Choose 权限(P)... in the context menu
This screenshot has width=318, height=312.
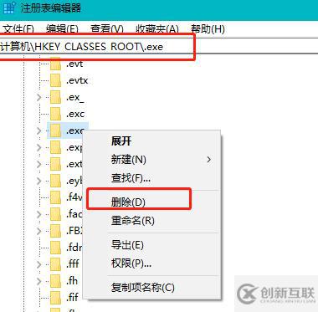point(131,263)
